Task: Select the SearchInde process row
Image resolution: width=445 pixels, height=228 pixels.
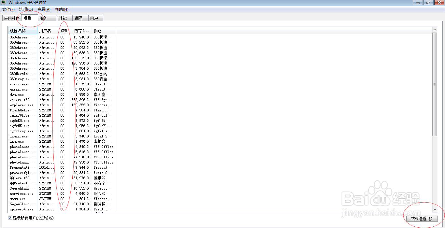Action: [62, 188]
